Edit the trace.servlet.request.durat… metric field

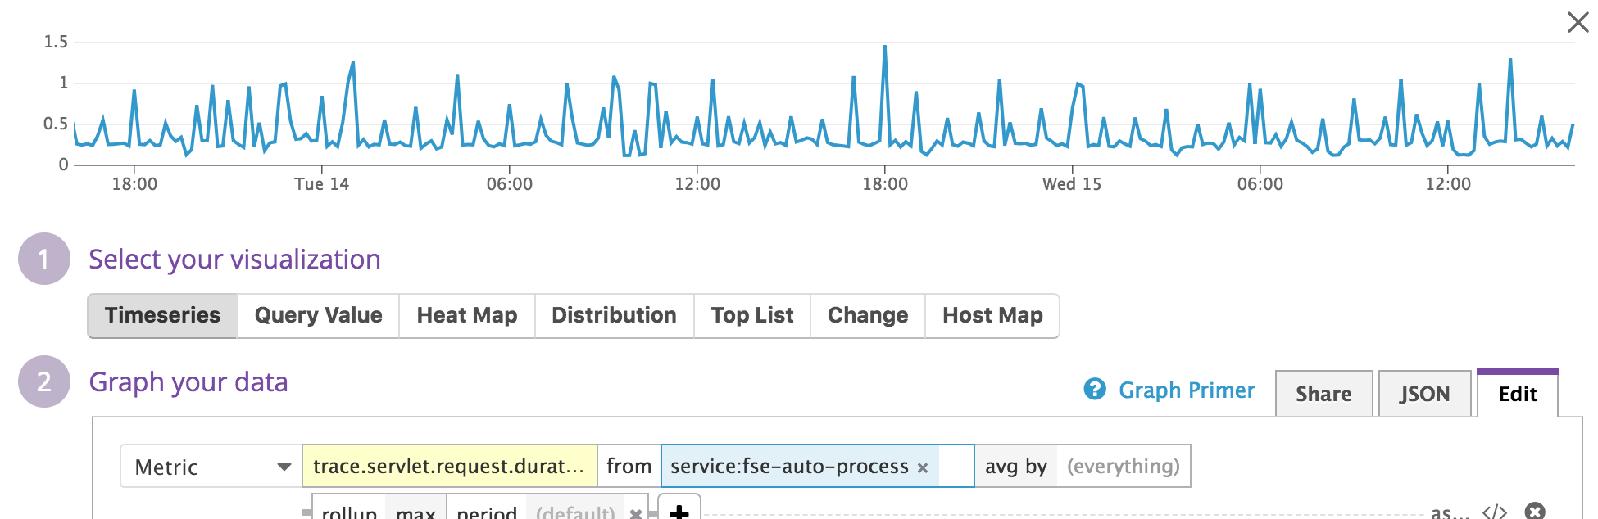click(x=449, y=467)
